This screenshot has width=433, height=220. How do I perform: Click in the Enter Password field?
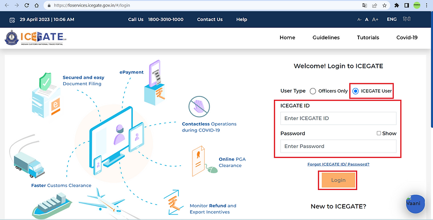[338, 147]
